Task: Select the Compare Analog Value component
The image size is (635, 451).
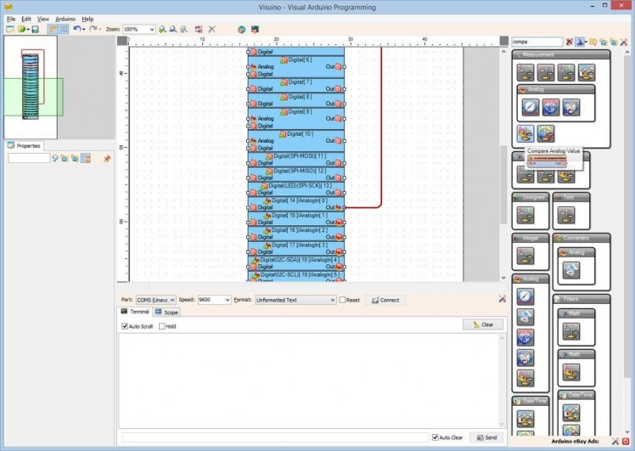Action: [525, 133]
